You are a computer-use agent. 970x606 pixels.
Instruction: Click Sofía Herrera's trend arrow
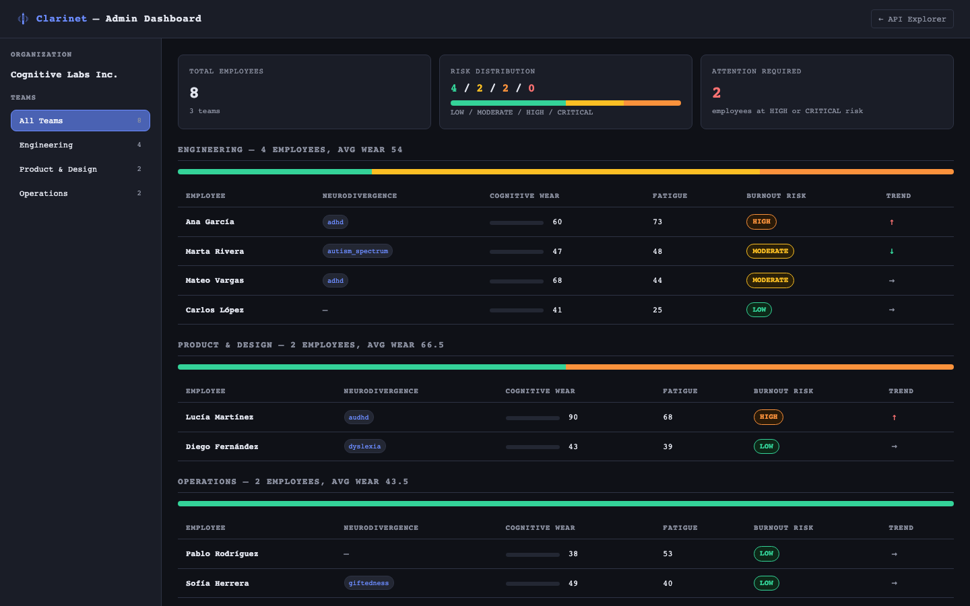coord(894,583)
